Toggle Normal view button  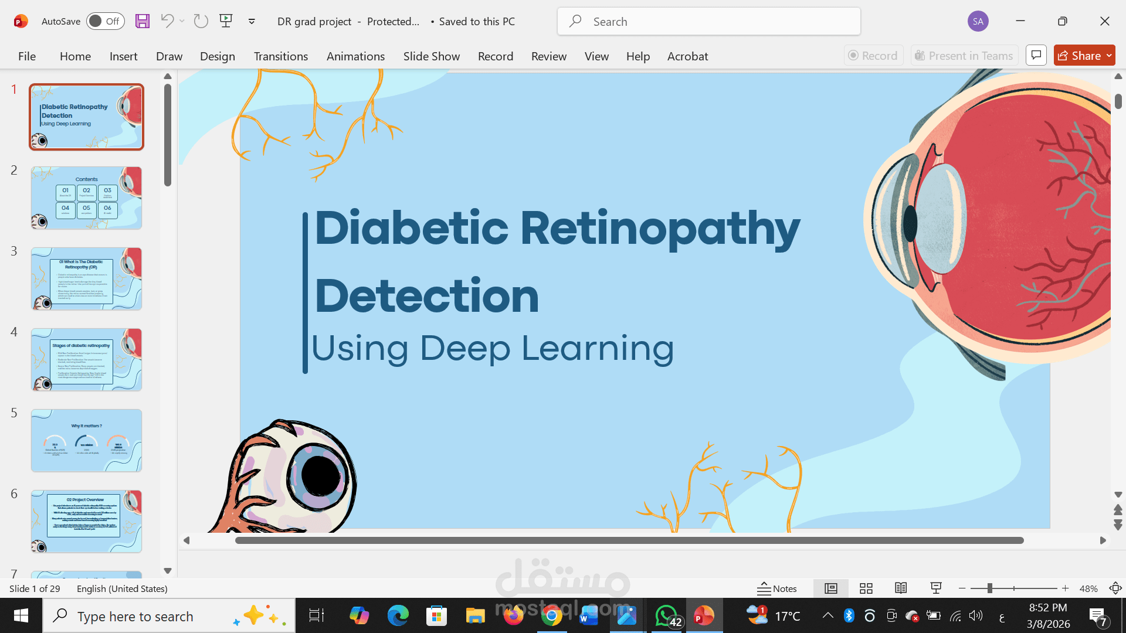coord(831,588)
